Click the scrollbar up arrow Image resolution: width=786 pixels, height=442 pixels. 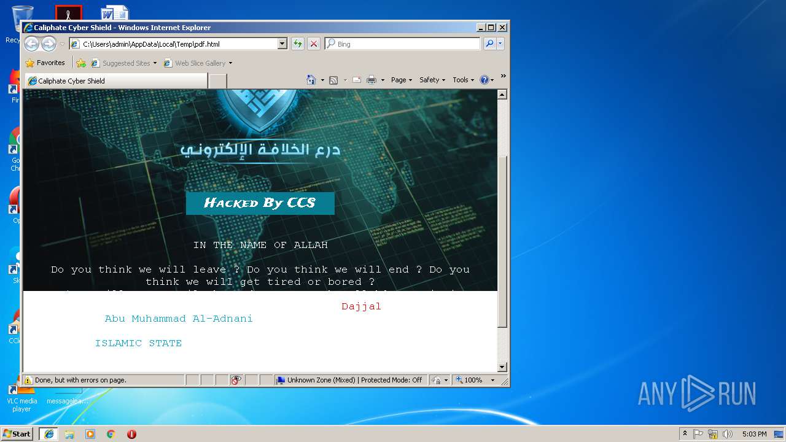click(502, 95)
